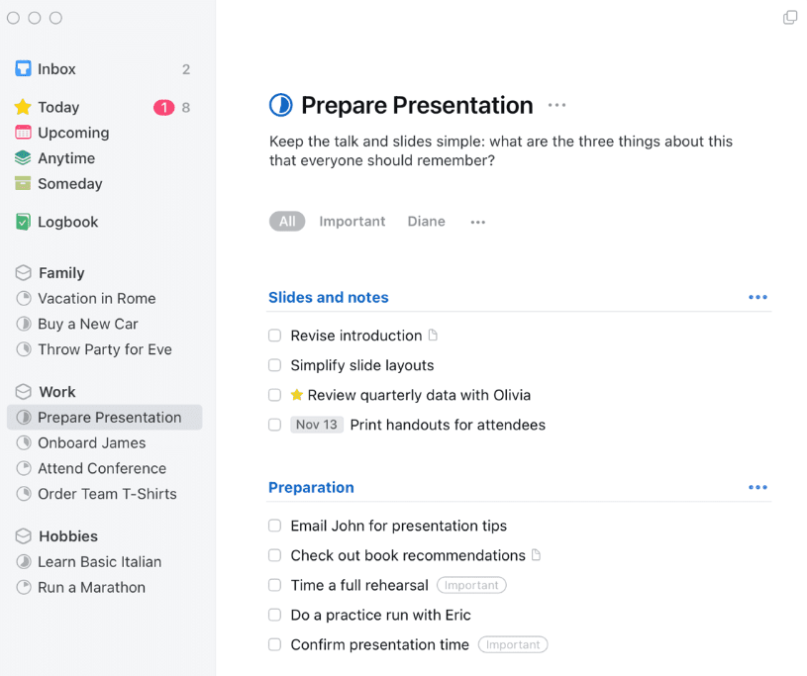Select the Anytime stack icon
This screenshot has width=807, height=676.
(x=23, y=158)
